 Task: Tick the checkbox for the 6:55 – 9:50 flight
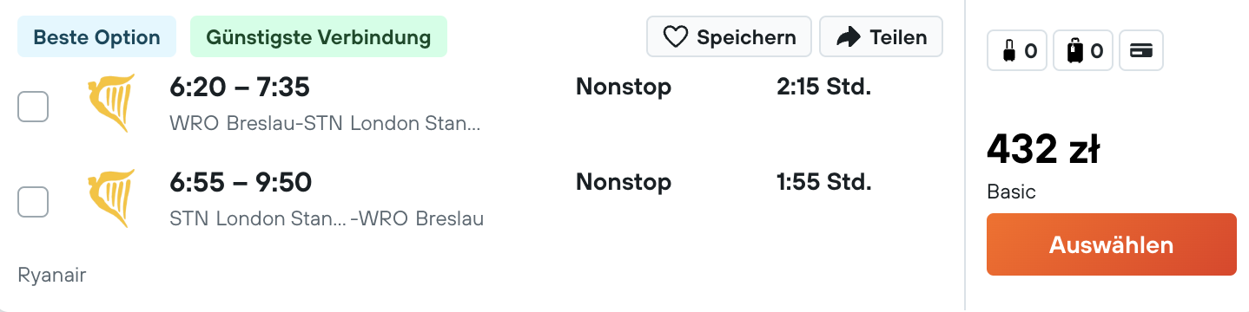[x=33, y=202]
